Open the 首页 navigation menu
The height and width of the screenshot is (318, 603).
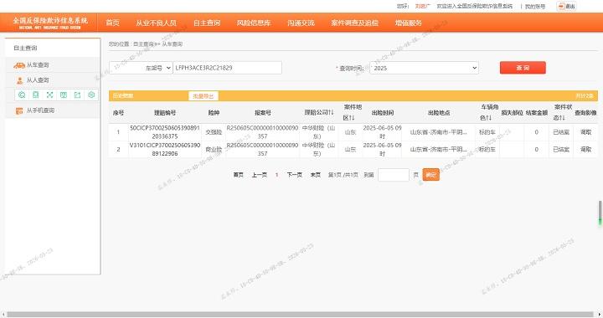113,23
